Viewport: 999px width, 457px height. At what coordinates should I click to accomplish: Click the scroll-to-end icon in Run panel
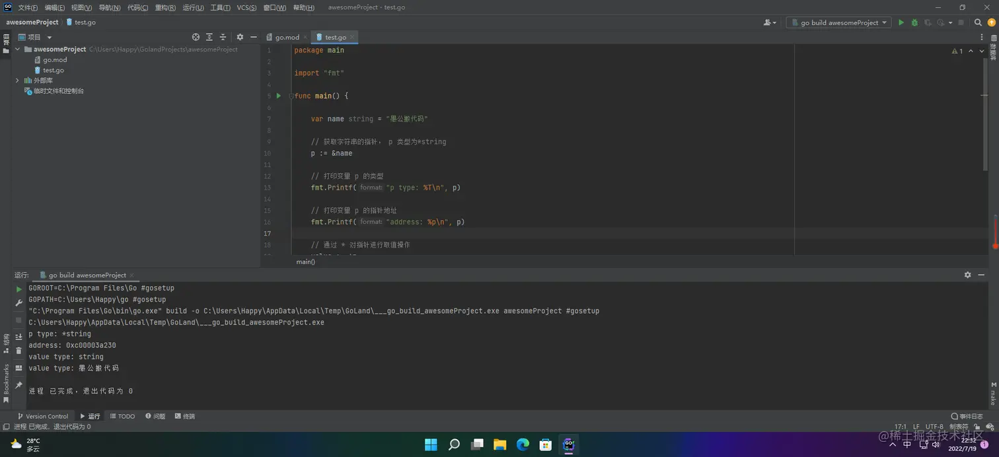coord(18,337)
